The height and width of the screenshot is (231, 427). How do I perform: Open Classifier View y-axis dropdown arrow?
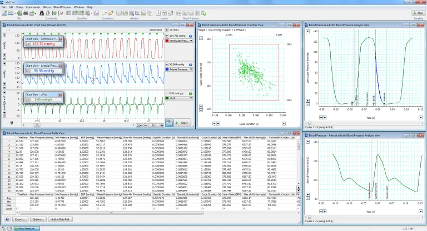(201, 38)
